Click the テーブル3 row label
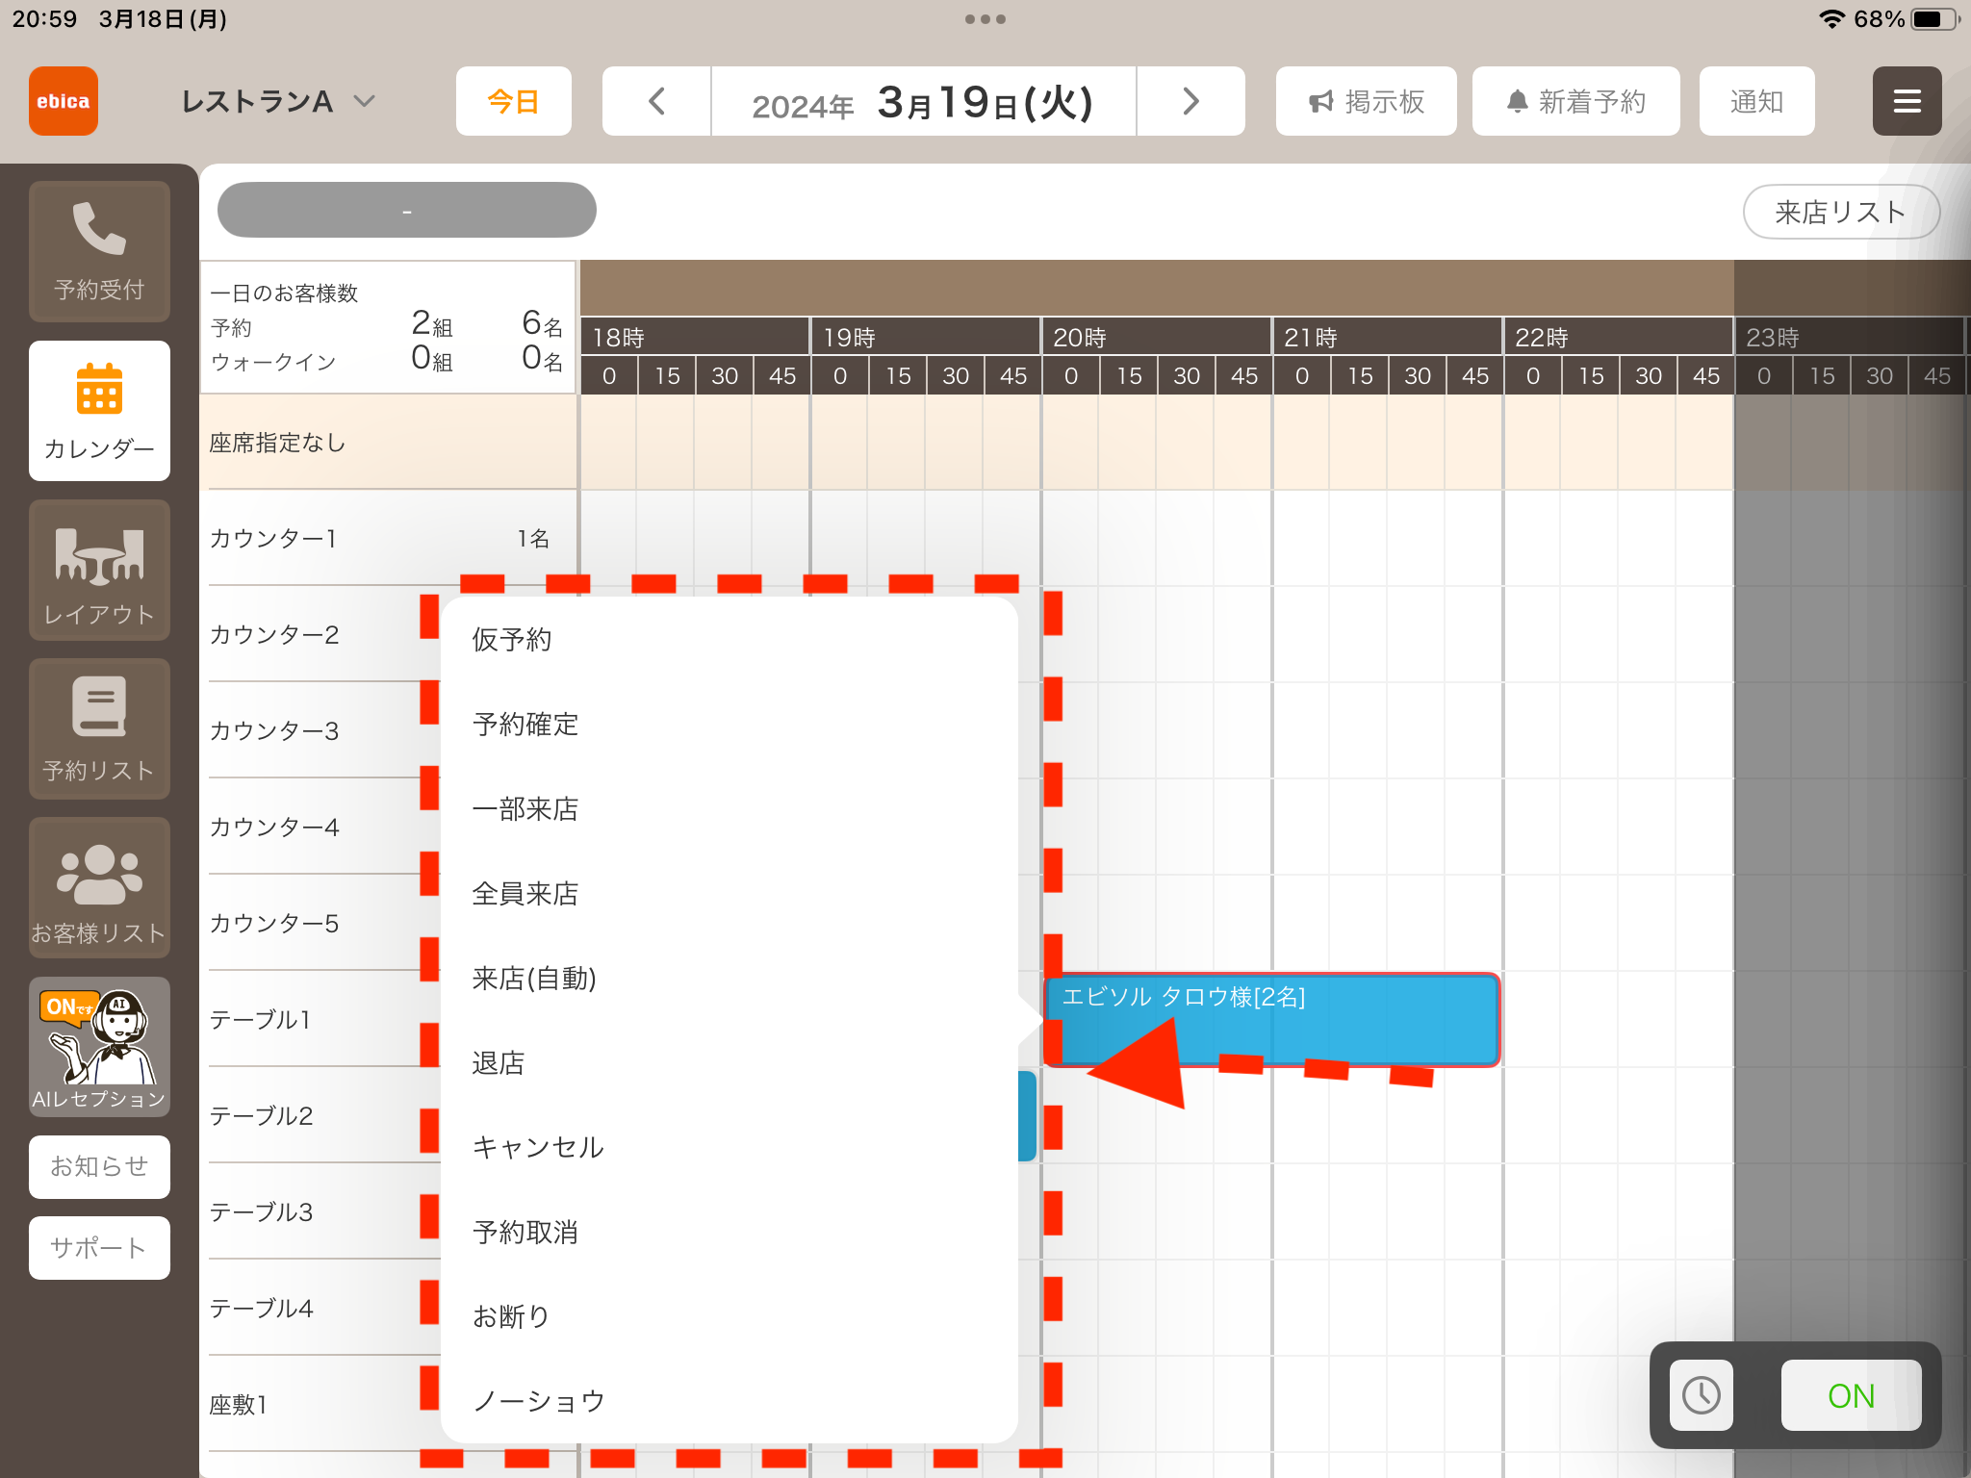This screenshot has width=1971, height=1478. pyautogui.click(x=261, y=1211)
